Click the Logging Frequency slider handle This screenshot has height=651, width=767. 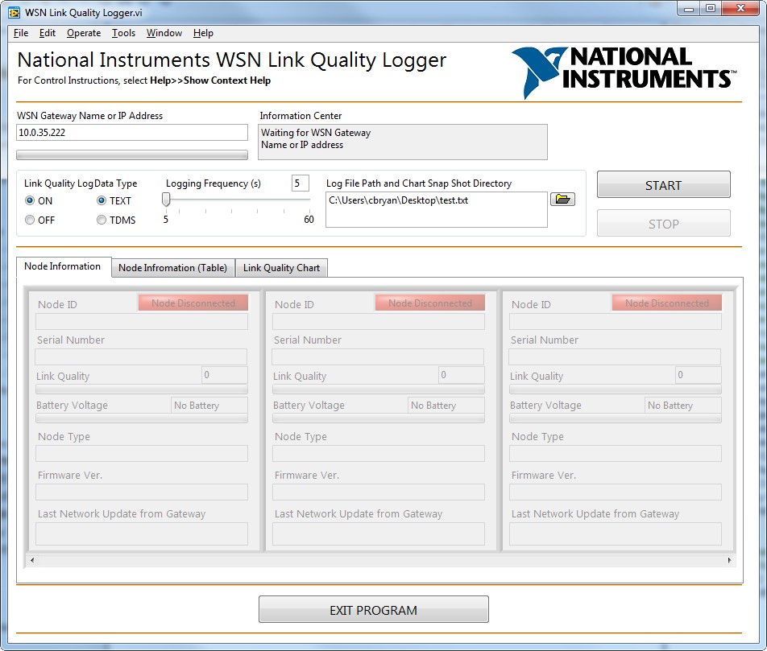[x=166, y=200]
